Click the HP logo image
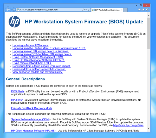Image resolution: width=156 pixels, height=138 pixels. [14, 22]
